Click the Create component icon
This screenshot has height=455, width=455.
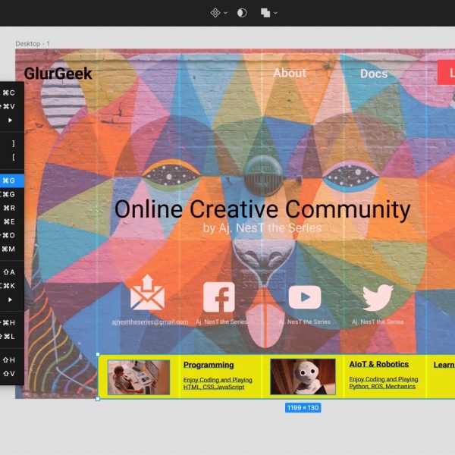click(215, 13)
